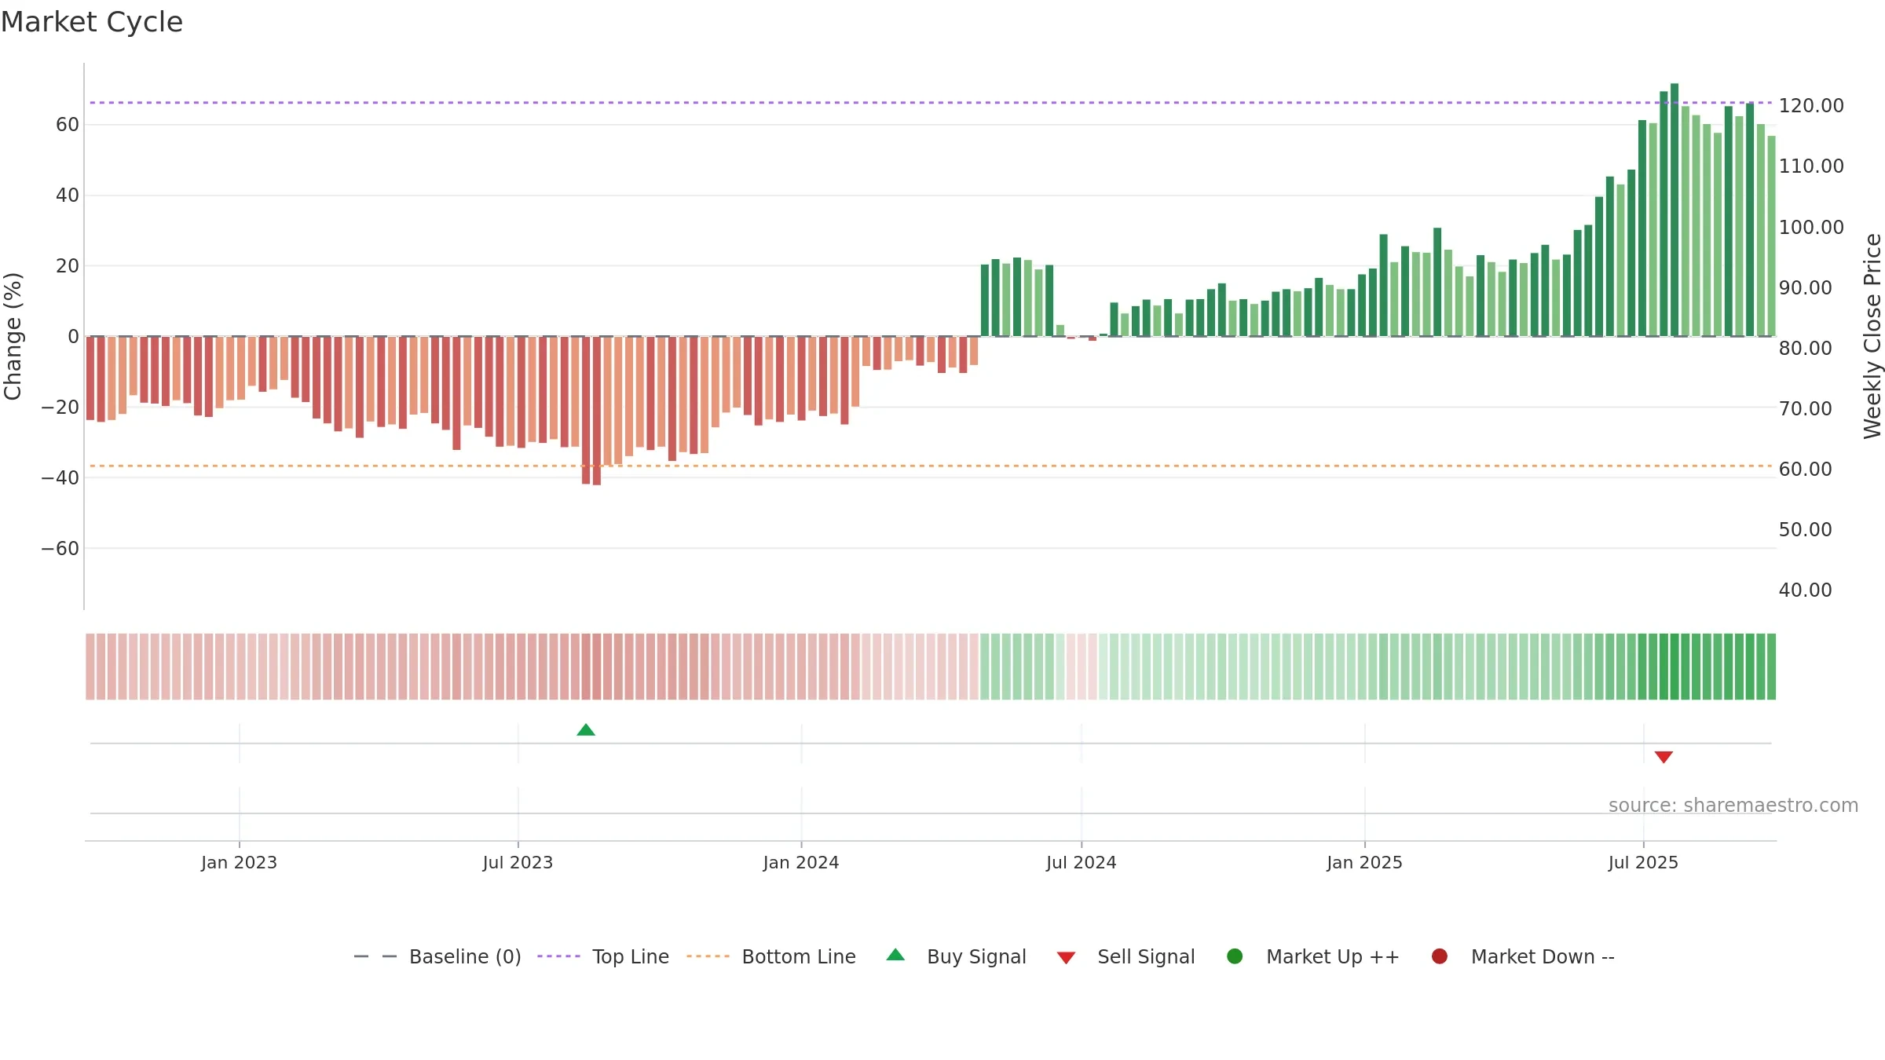Image resolution: width=1885 pixels, height=1060 pixels.
Task: Click the Jan 2025 axis label
Action: pyautogui.click(x=1364, y=862)
